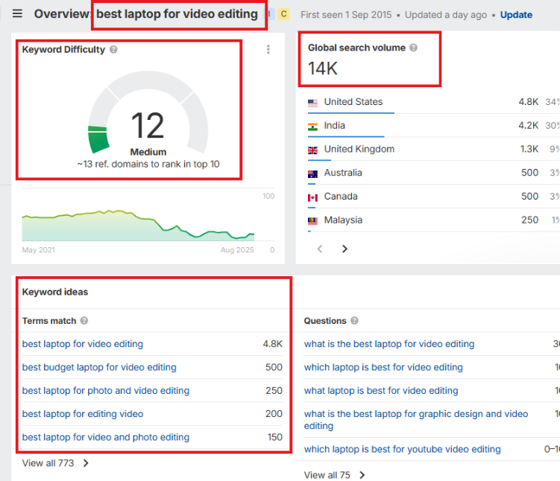Open 'best laptop for video editing' keyword link

(x=83, y=344)
